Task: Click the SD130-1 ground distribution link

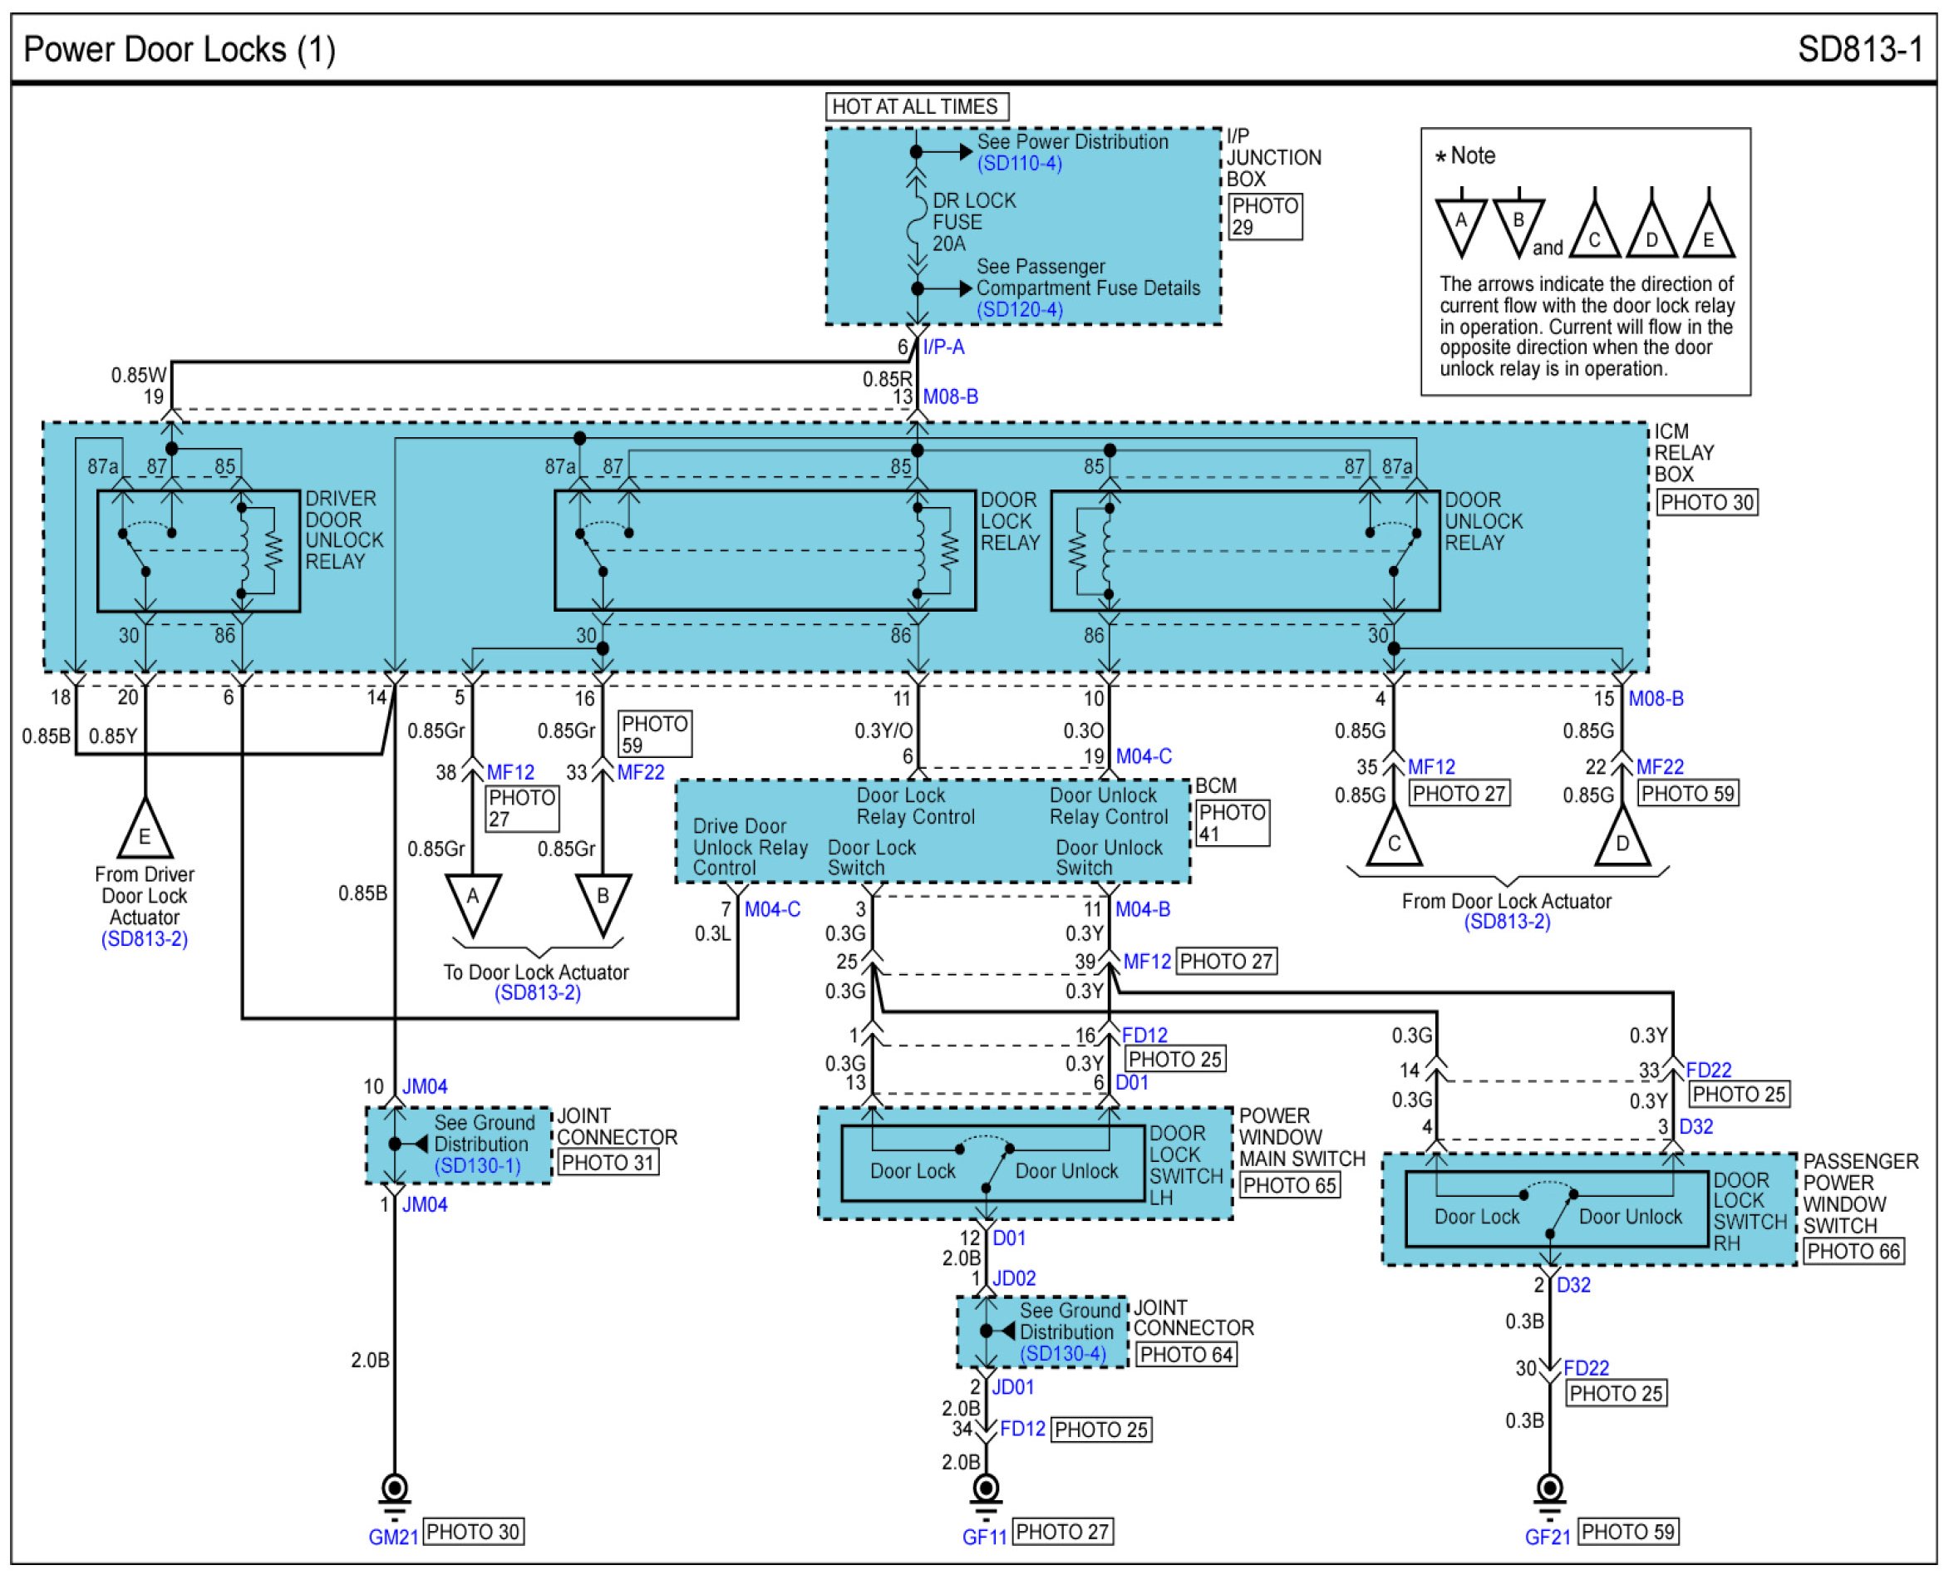Action: [477, 1166]
